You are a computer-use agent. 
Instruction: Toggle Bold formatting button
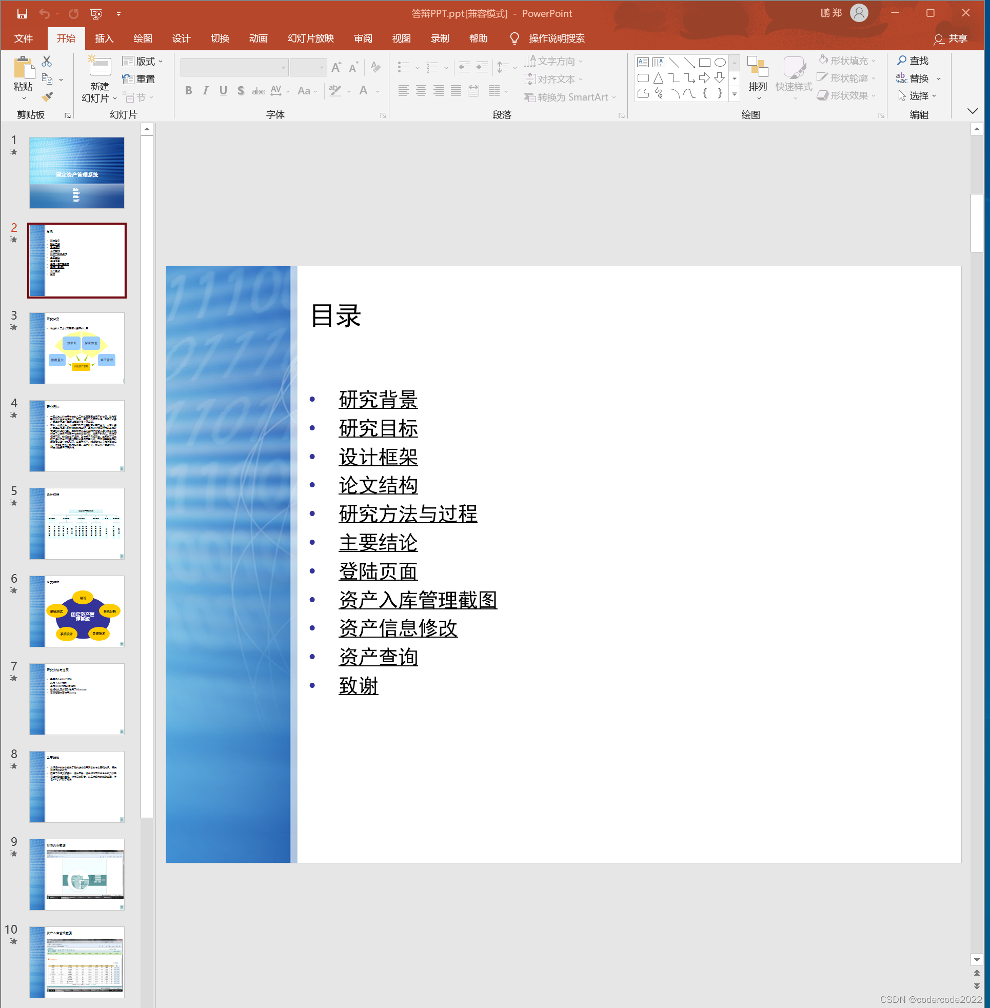(x=189, y=91)
